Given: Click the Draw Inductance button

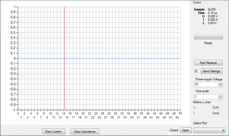Looking at the screenshot, I should (85, 131).
